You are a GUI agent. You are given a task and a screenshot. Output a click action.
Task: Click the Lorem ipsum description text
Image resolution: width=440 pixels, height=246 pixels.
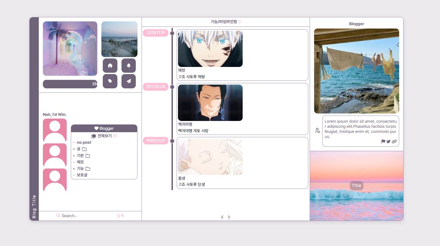click(361, 129)
